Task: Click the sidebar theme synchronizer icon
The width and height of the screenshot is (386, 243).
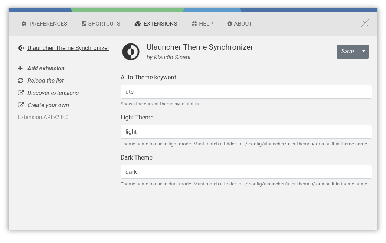Action: click(21, 48)
